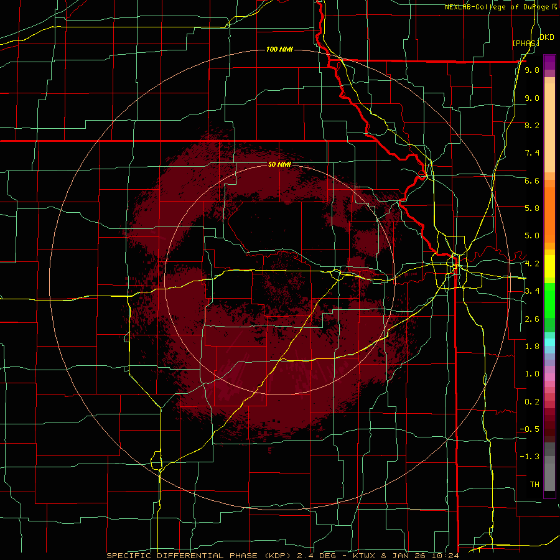Viewport: 560px width, 560px height.
Task: Click the [PHAS] units label
Action: click(x=526, y=43)
